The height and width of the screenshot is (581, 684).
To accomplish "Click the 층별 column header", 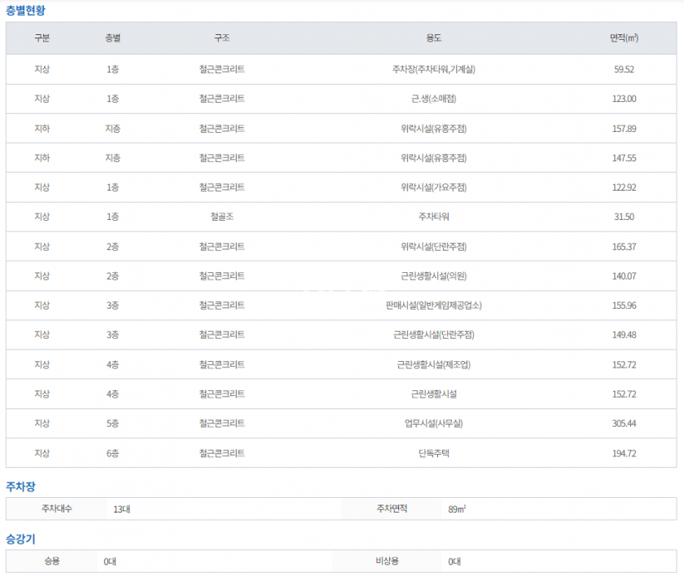I will click(x=113, y=38).
